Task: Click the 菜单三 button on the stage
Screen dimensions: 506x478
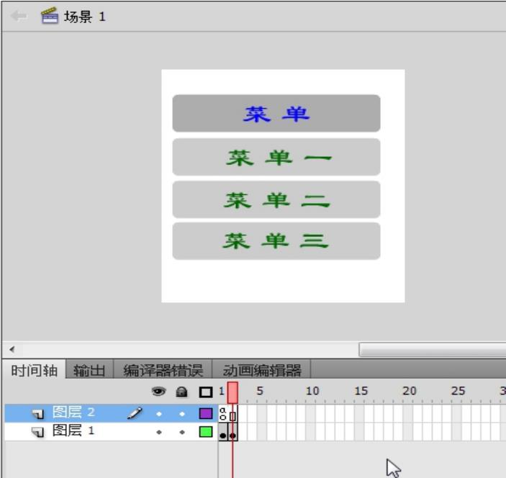Action: pyautogui.click(x=276, y=240)
